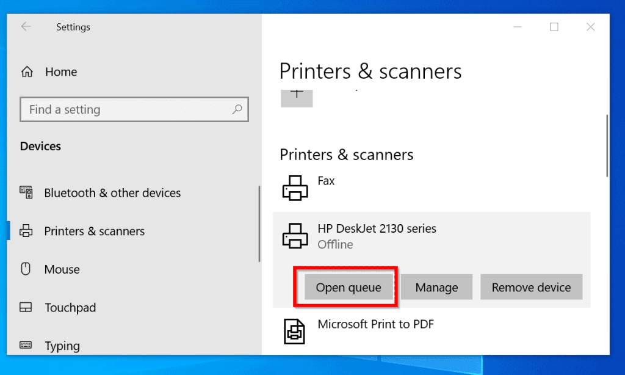
Task: Click the sidebar vertical scrollbar
Action: (x=259, y=224)
